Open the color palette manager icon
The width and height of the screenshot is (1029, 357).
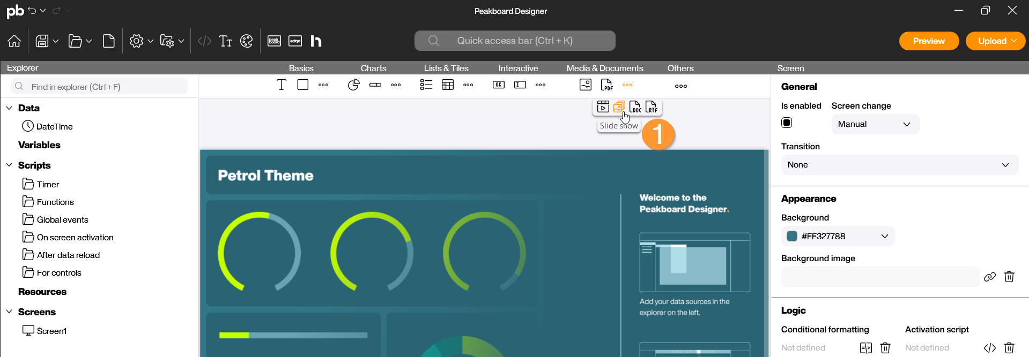point(246,41)
